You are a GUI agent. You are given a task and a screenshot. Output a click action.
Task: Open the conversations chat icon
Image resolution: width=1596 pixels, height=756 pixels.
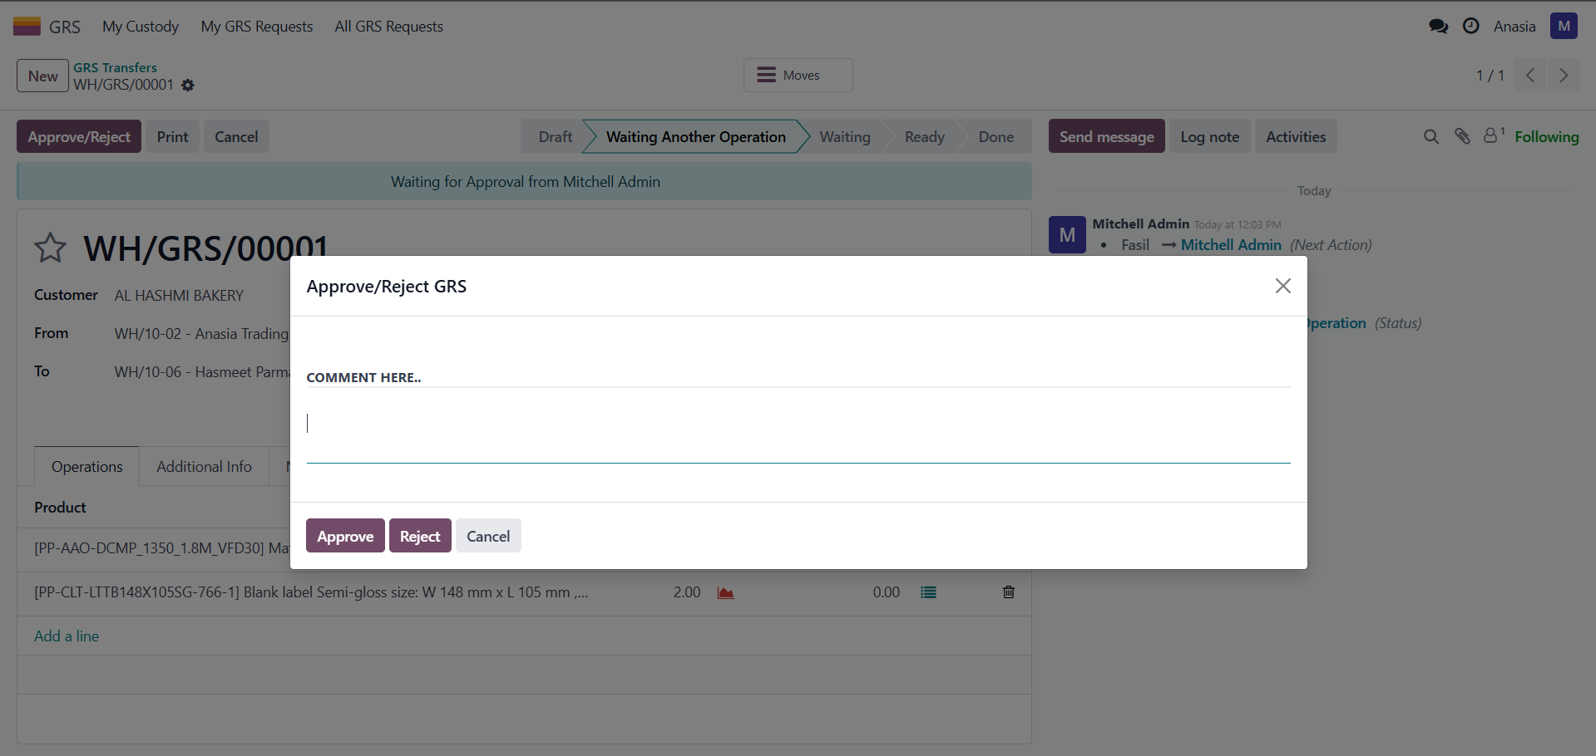coord(1438,27)
